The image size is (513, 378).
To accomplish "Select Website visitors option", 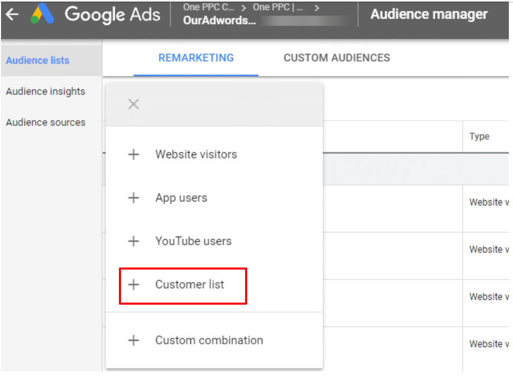I will click(x=196, y=154).
